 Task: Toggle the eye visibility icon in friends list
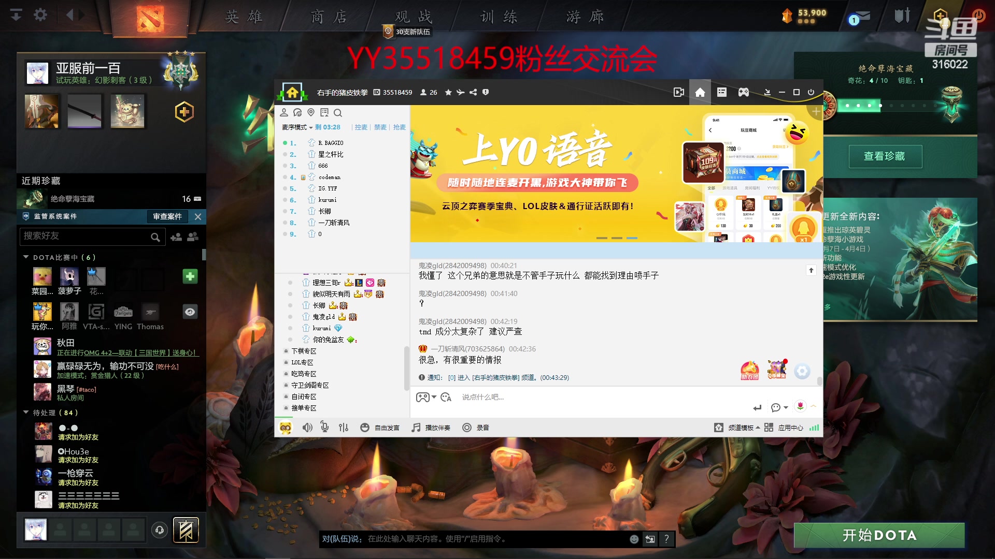tap(190, 312)
